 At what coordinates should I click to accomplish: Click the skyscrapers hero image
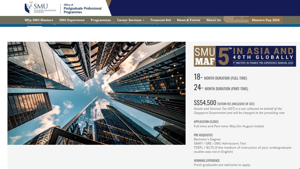[x=96, y=93]
